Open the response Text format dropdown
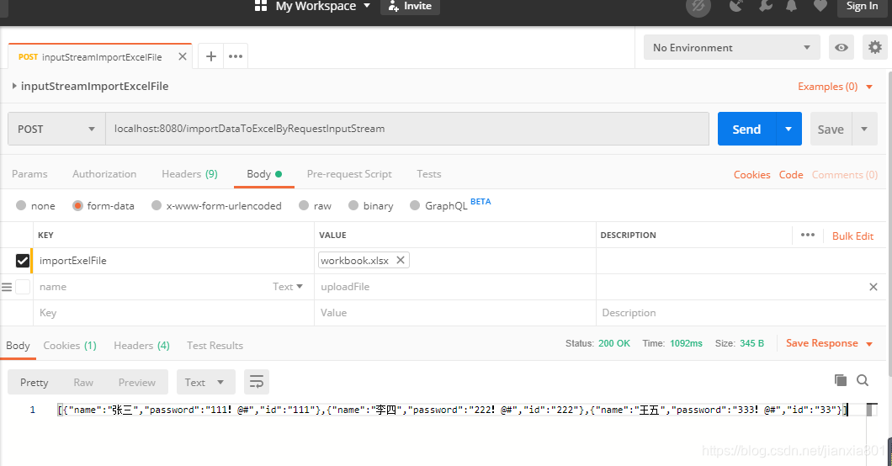This screenshot has height=466, width=892. [206, 382]
